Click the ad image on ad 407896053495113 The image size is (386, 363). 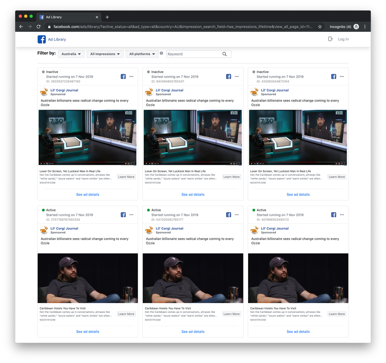[298, 278]
